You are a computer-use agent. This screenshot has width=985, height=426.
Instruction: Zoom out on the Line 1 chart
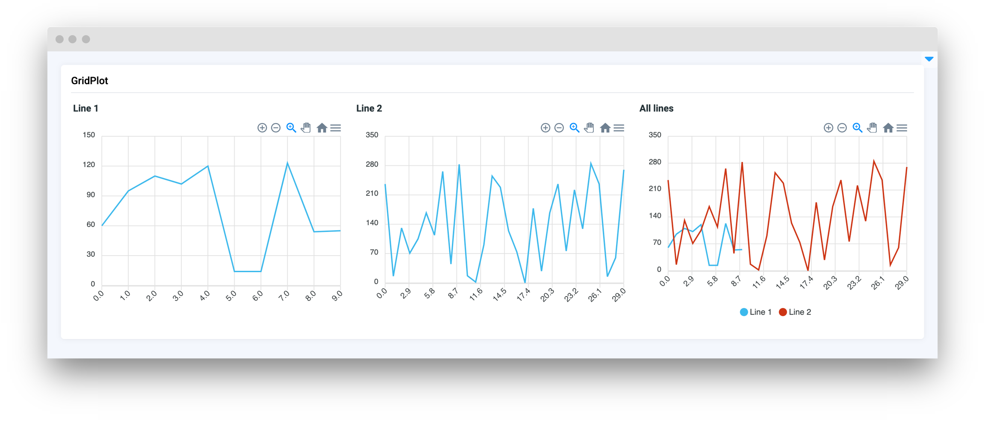pos(276,128)
